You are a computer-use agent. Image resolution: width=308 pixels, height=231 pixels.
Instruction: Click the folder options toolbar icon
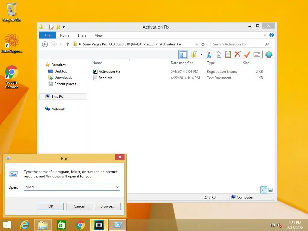pyautogui.click(x=195, y=54)
